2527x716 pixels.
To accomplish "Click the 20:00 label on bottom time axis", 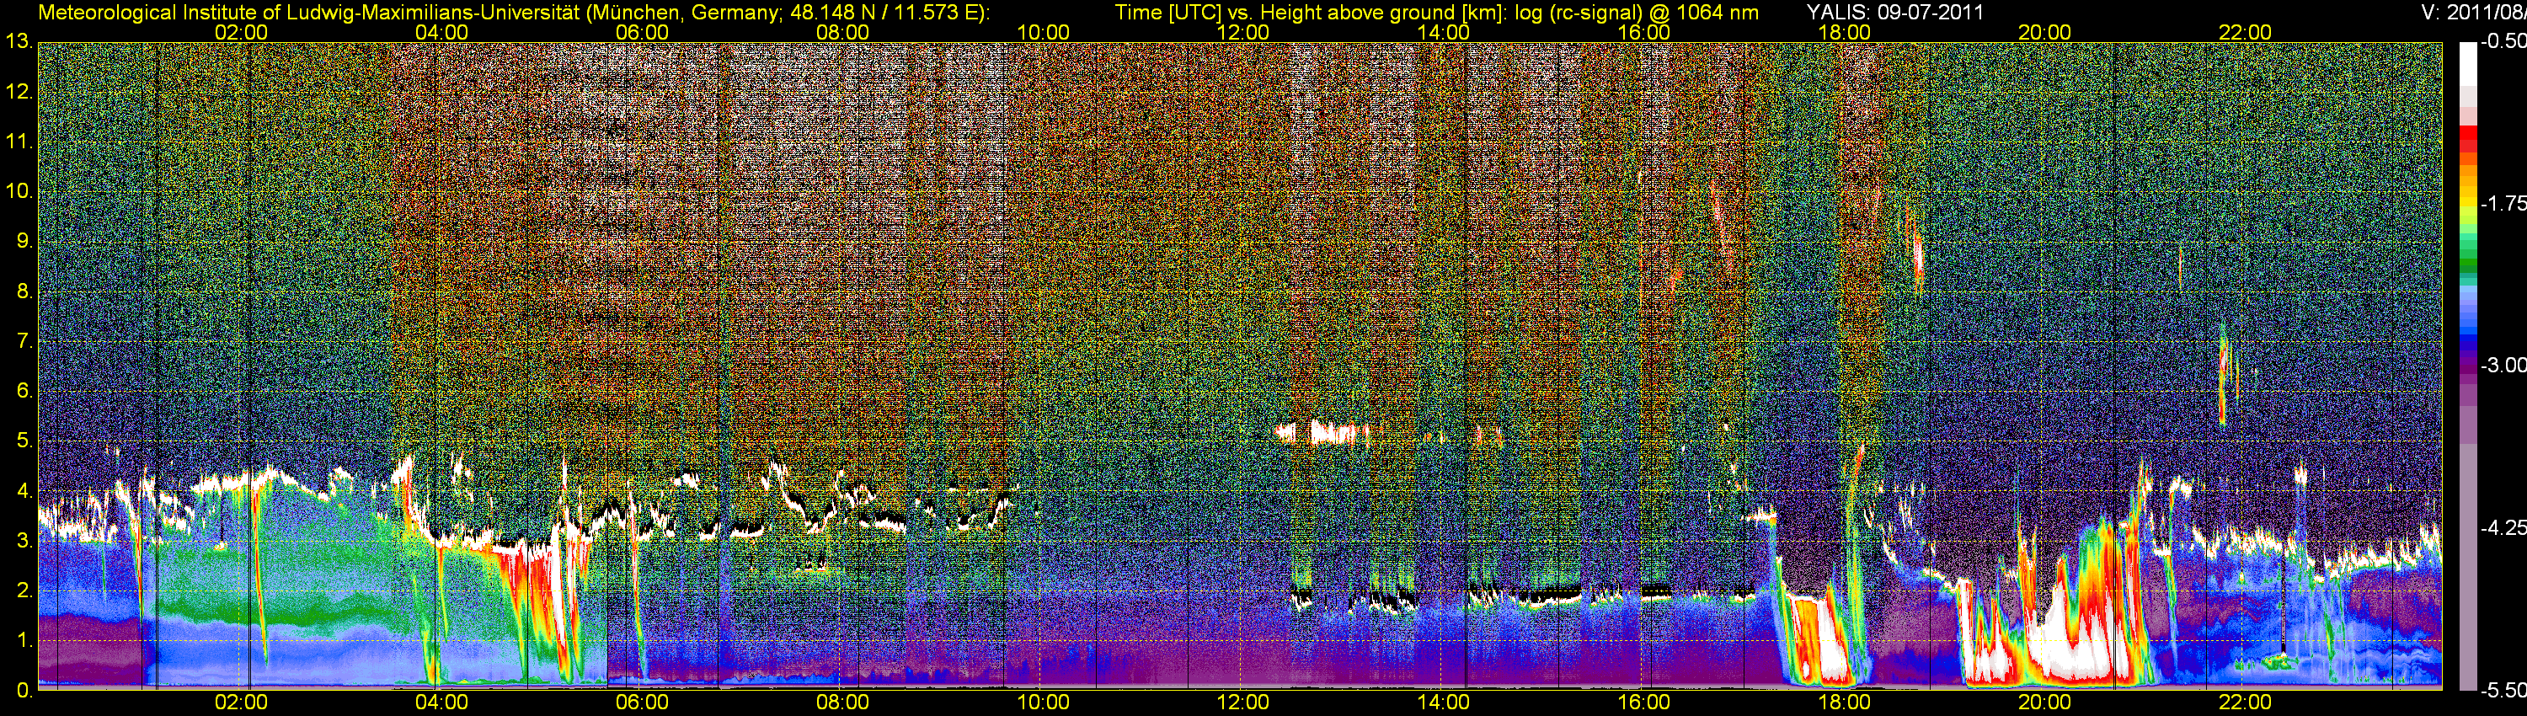I will pos(2044,703).
